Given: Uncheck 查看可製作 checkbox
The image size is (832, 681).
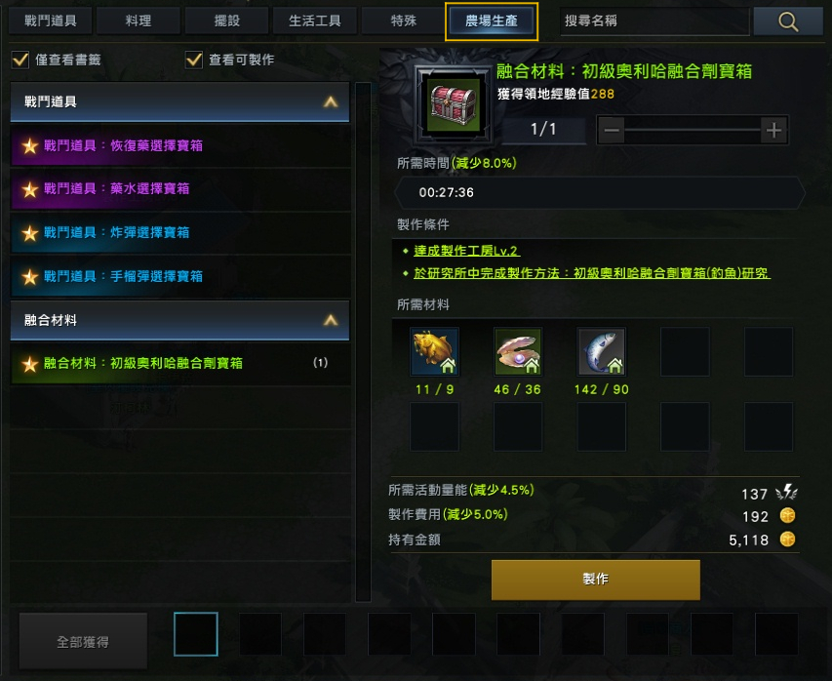Looking at the screenshot, I should [194, 60].
